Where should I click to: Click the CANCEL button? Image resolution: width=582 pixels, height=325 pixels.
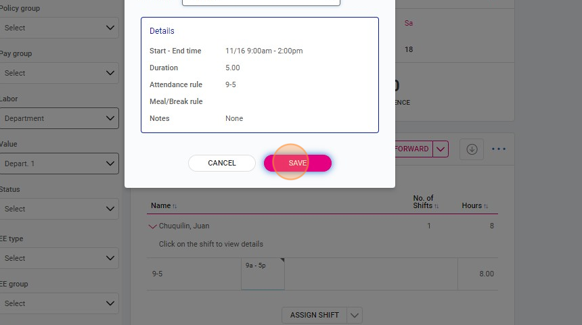(221, 163)
